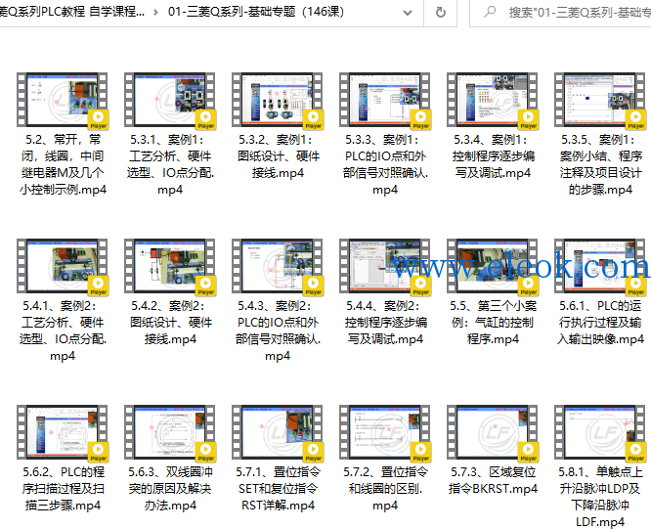Select file name 5.4.1、案例2：工艺分析
651x529 pixels.
coord(63,331)
